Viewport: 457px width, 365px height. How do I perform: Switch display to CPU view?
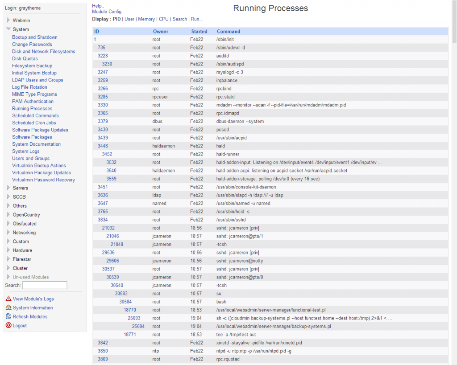click(164, 19)
